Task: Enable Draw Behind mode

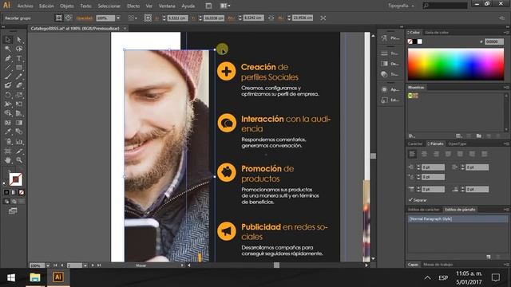Action: [14, 202]
